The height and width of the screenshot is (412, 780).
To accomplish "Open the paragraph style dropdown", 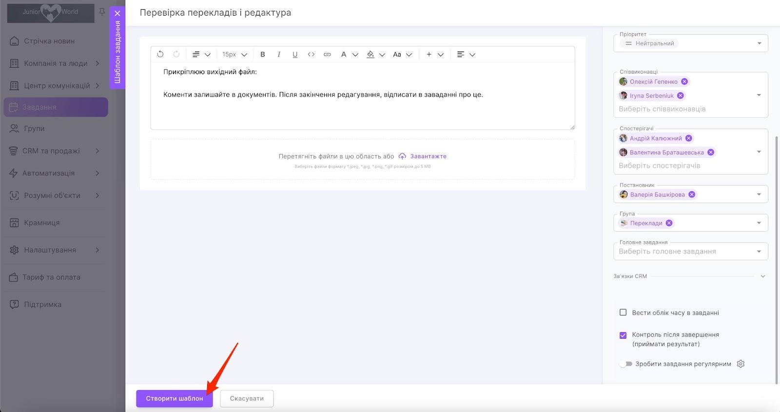I will 201,55.
